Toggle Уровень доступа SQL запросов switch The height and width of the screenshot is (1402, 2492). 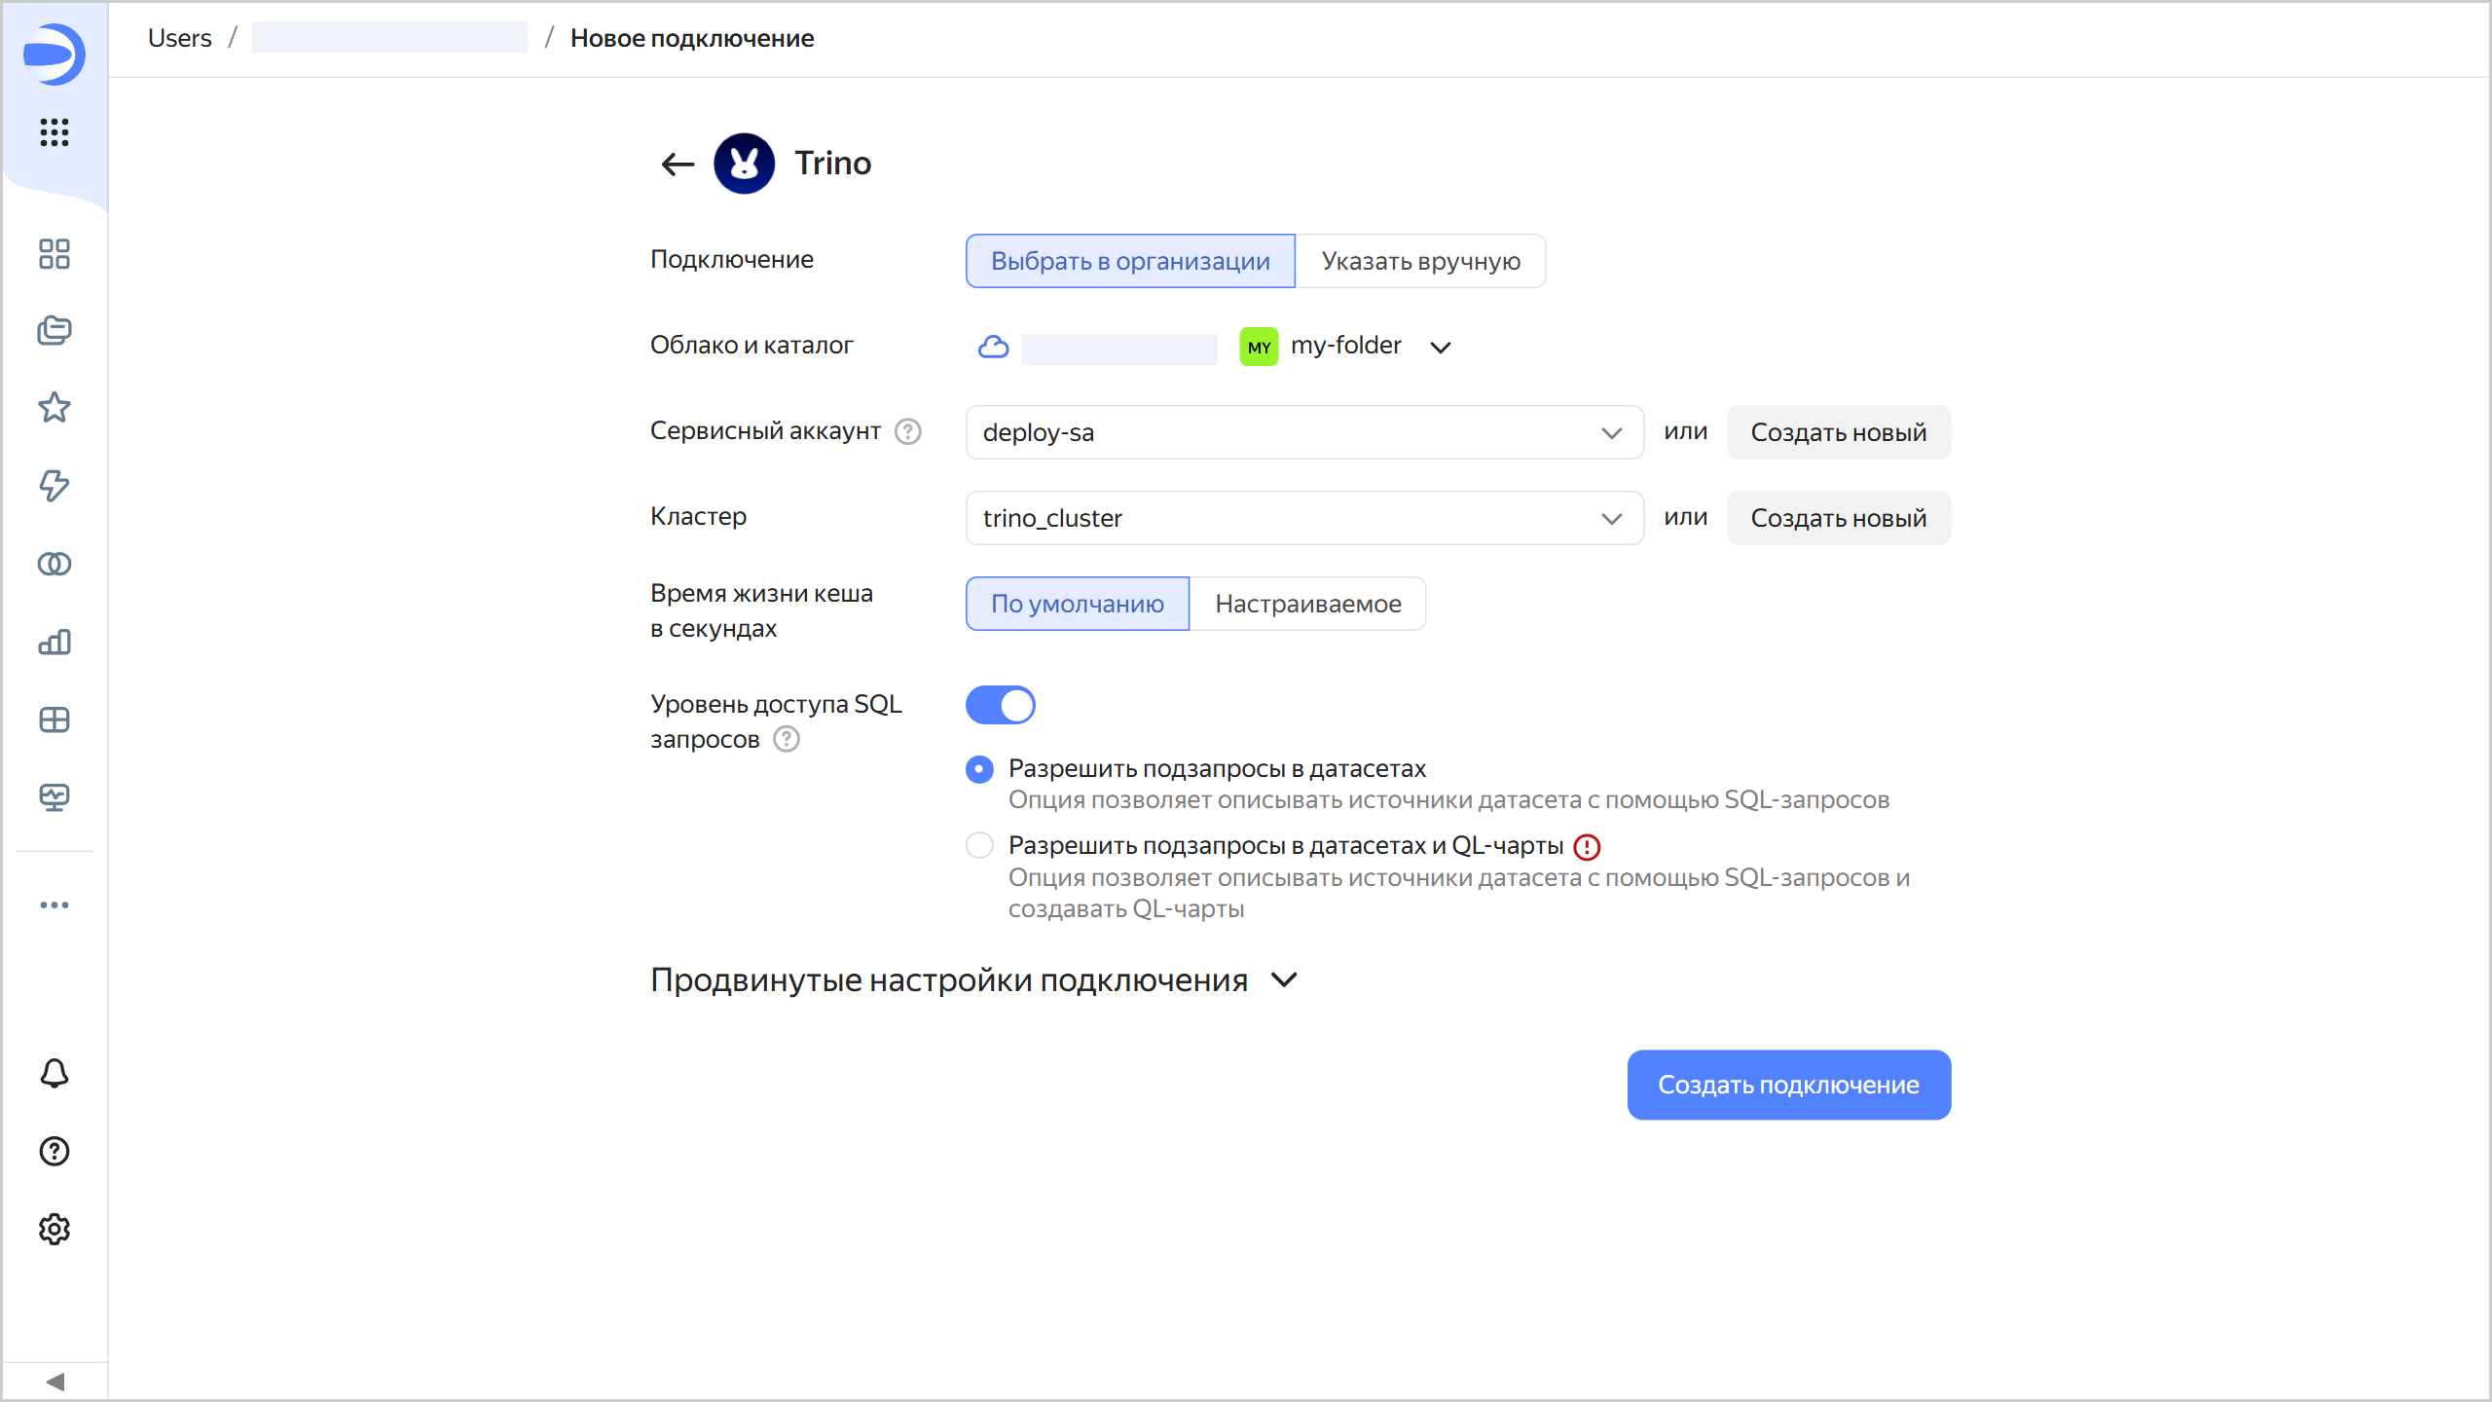[1000, 705]
